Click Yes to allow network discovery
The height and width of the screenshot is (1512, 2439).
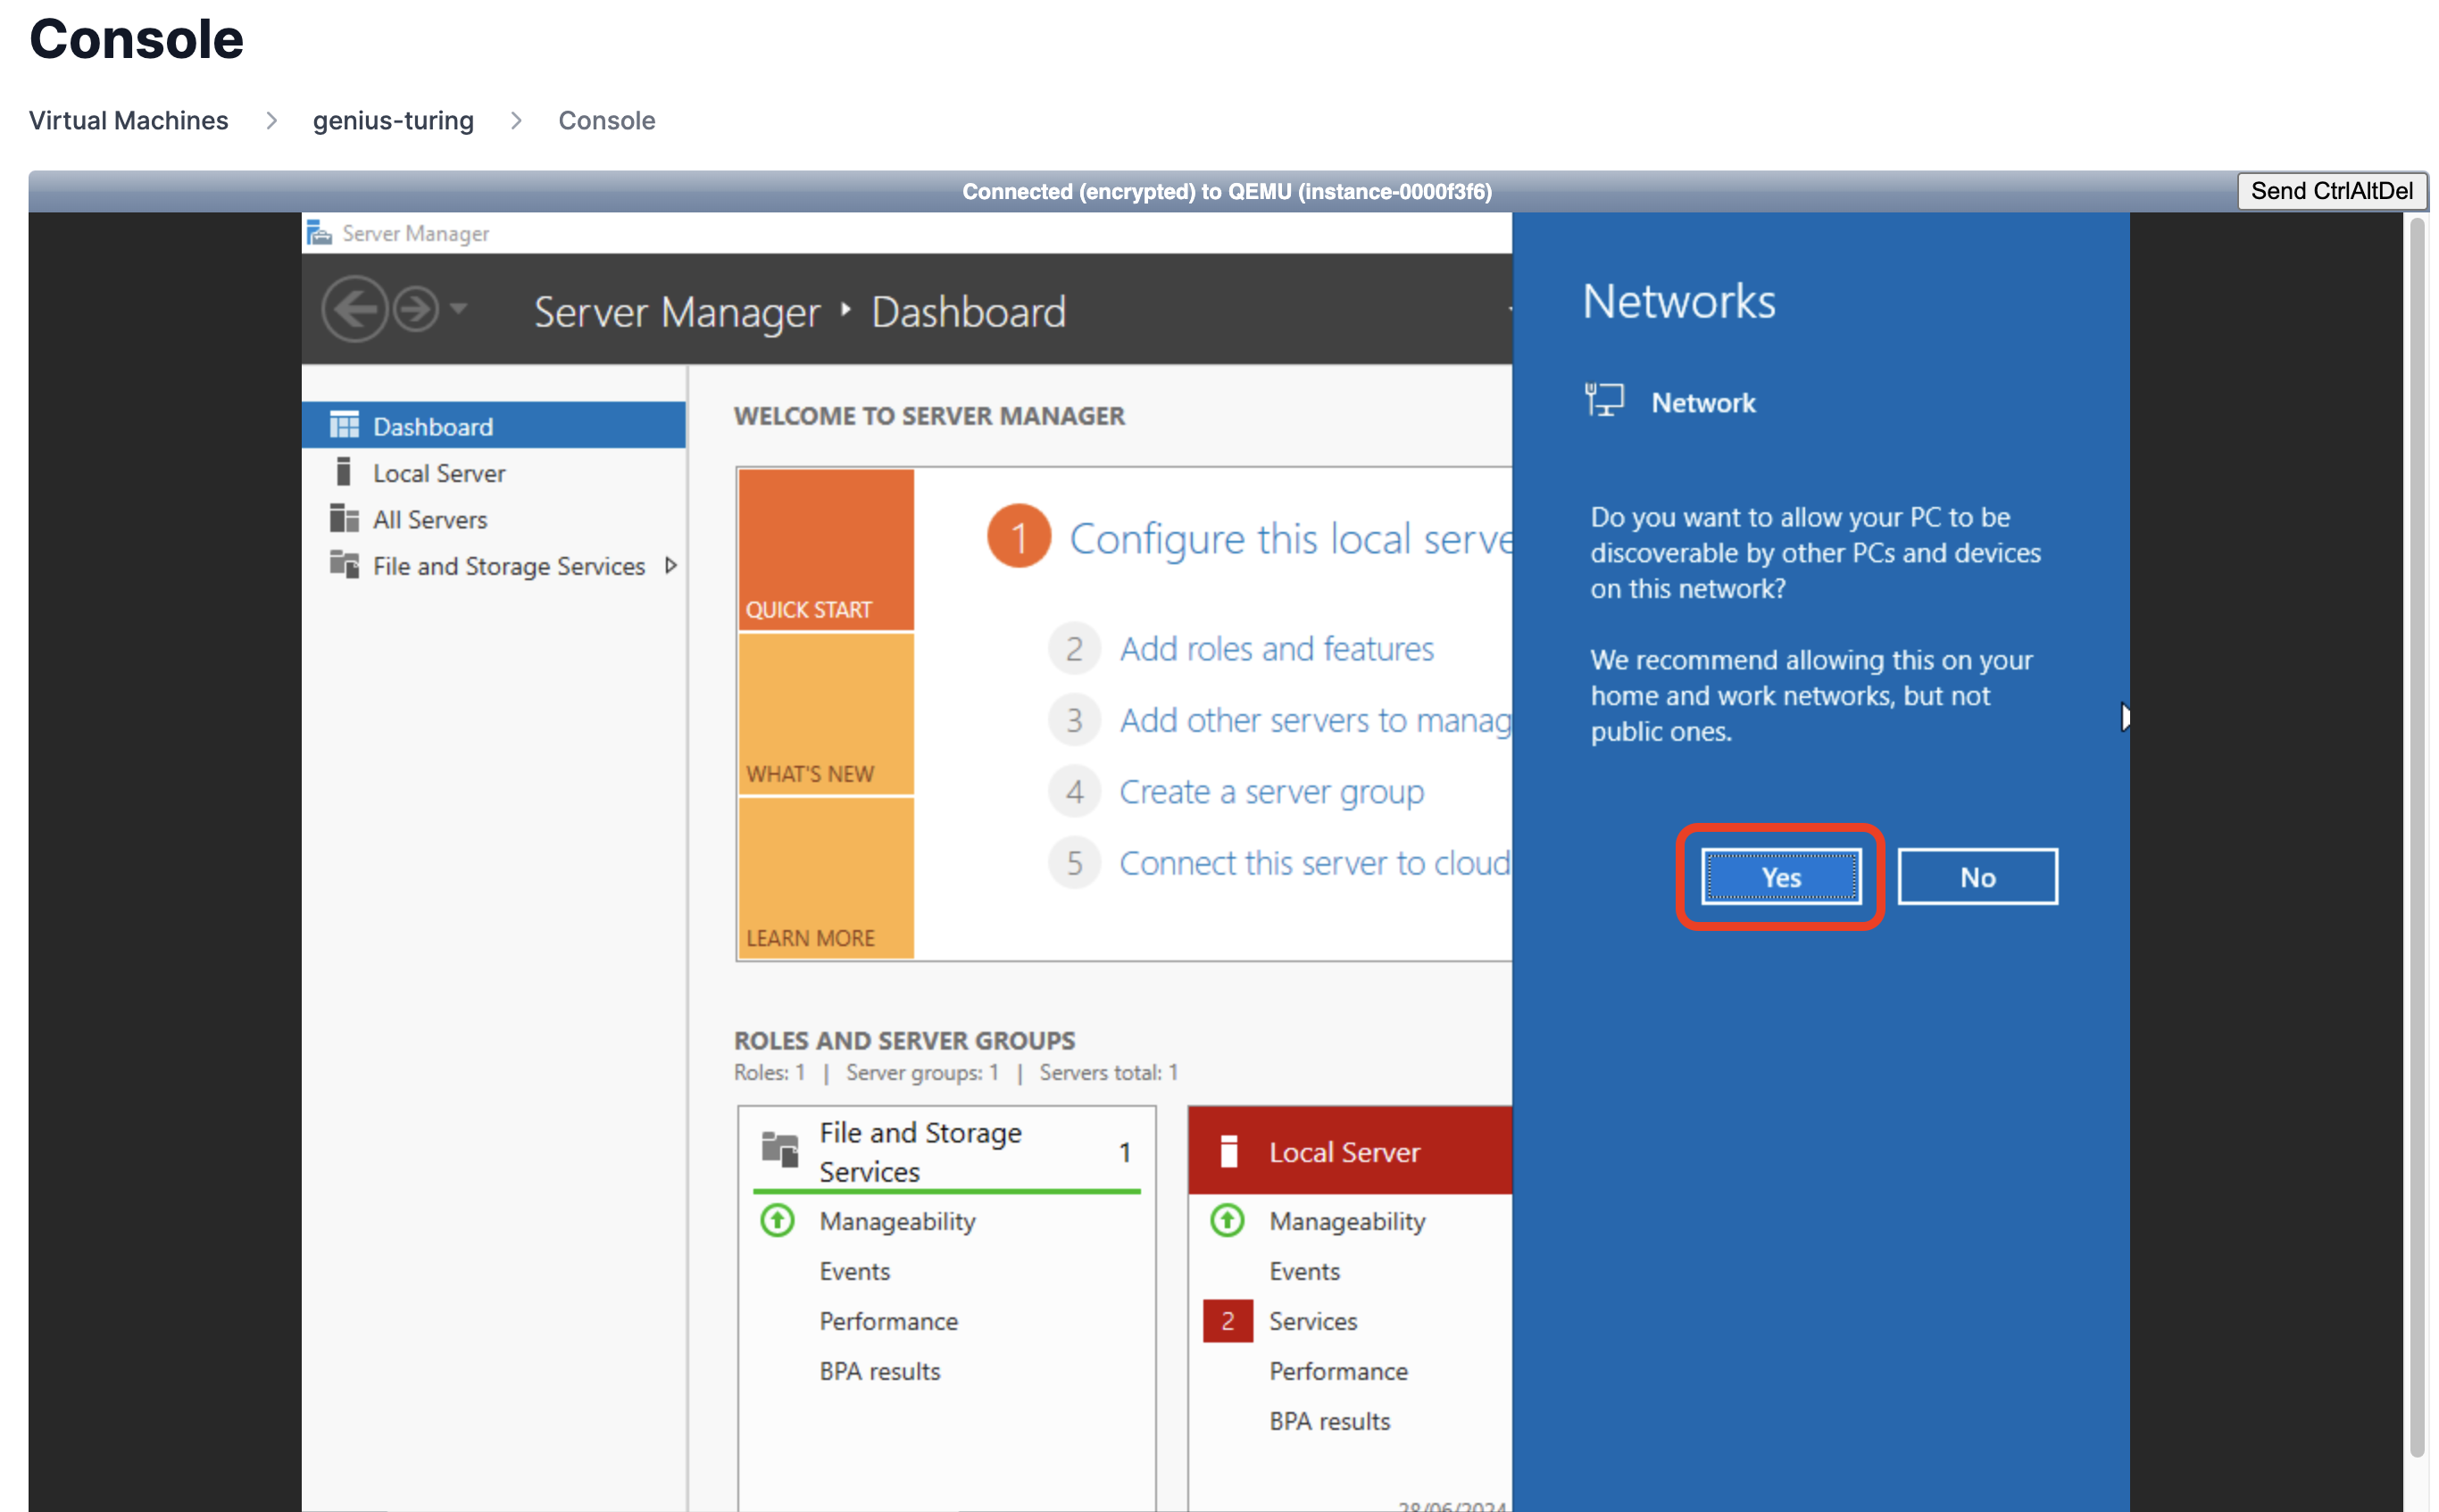1781,877
